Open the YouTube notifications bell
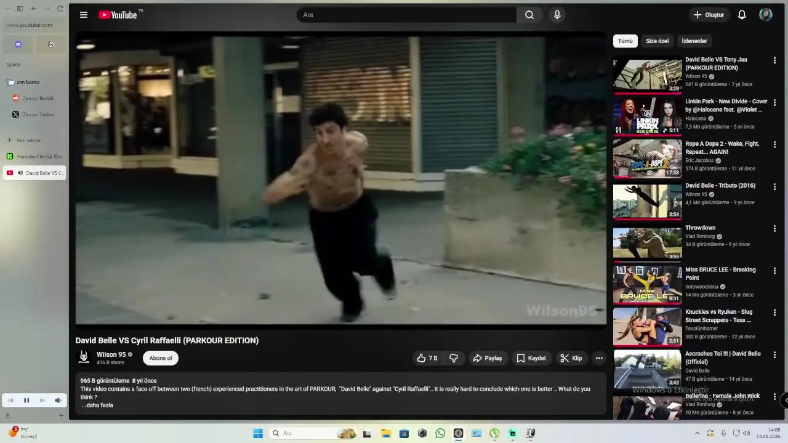Image resolution: width=788 pixels, height=443 pixels. tap(742, 15)
